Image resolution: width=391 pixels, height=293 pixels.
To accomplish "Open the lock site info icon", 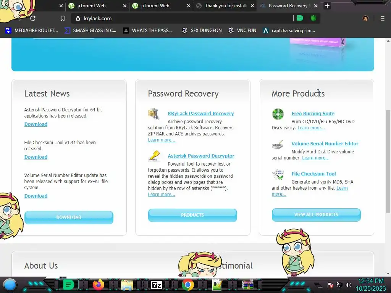I will click(78, 18).
